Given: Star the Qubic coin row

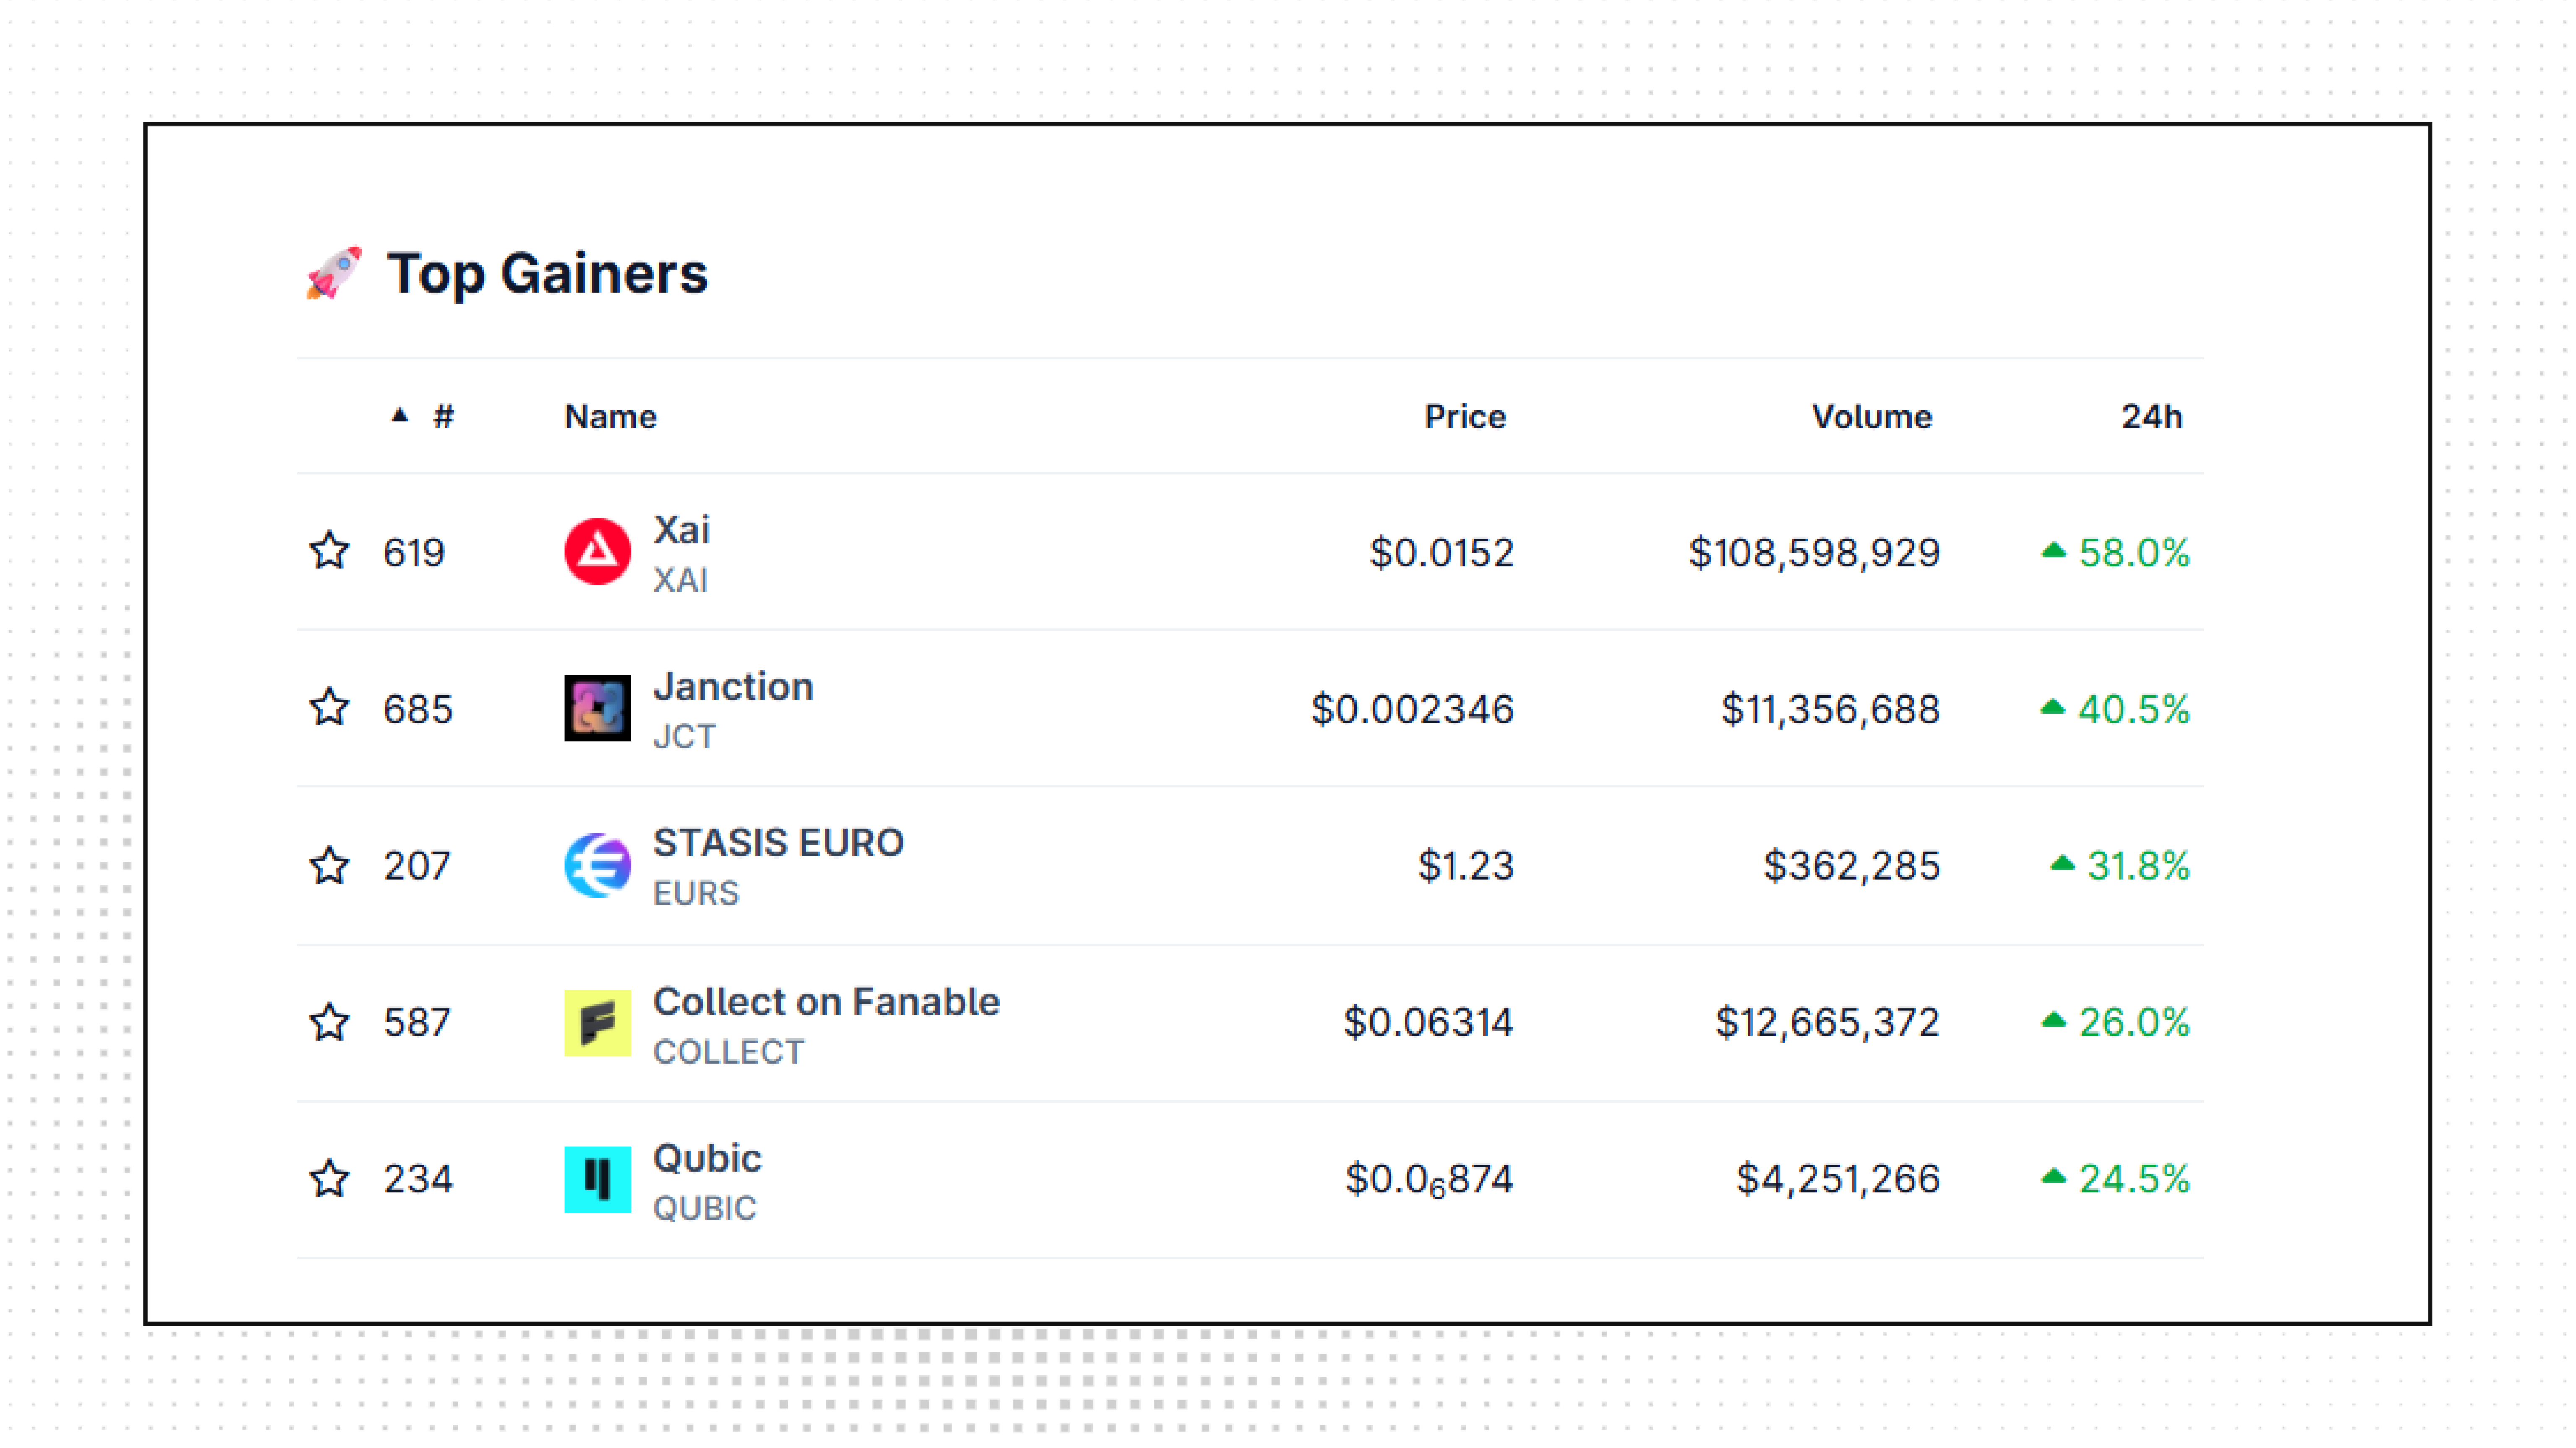Looking at the screenshot, I should coord(329,1179).
